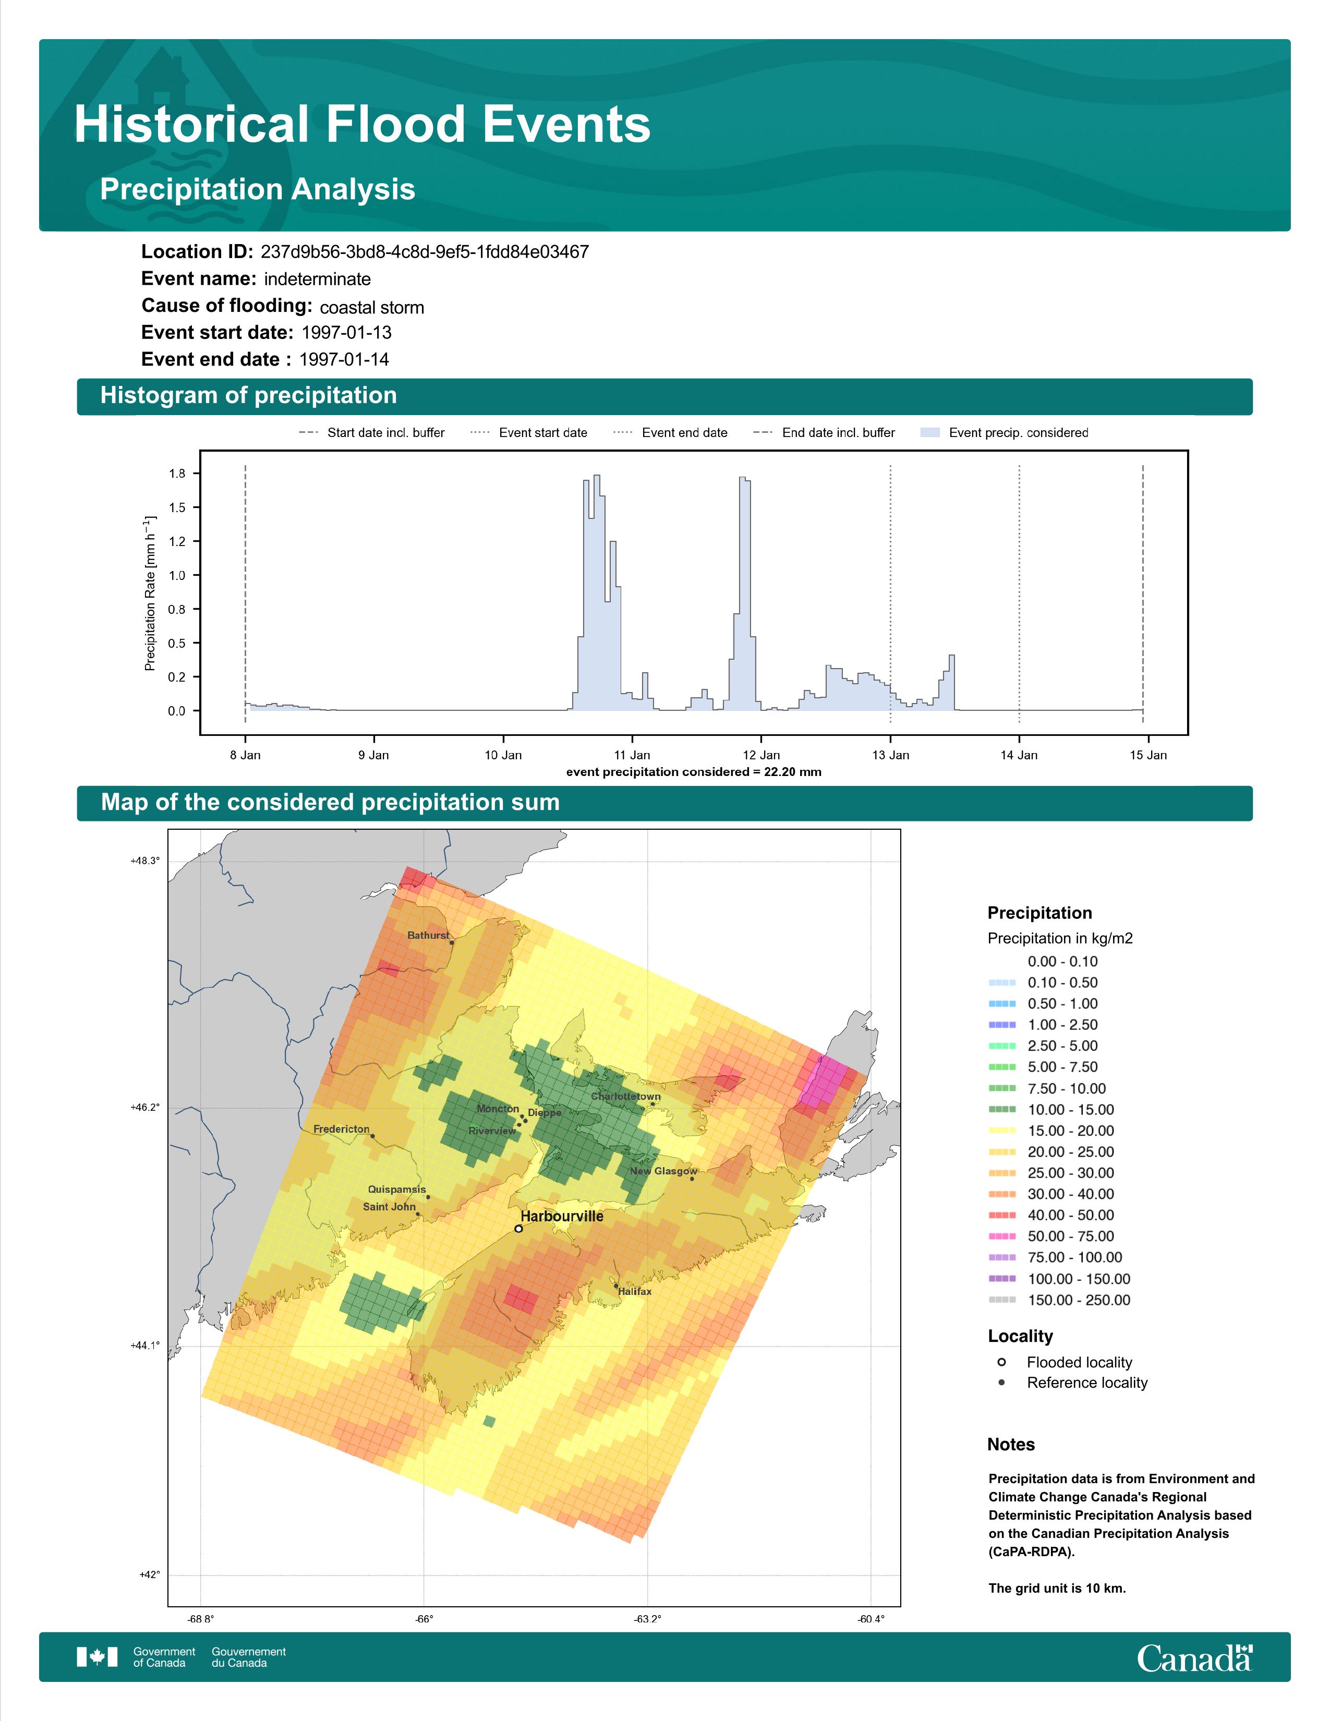Screen dimensions: 1330x1721
Task: Click the Event end date legend entry
Action: (671, 433)
